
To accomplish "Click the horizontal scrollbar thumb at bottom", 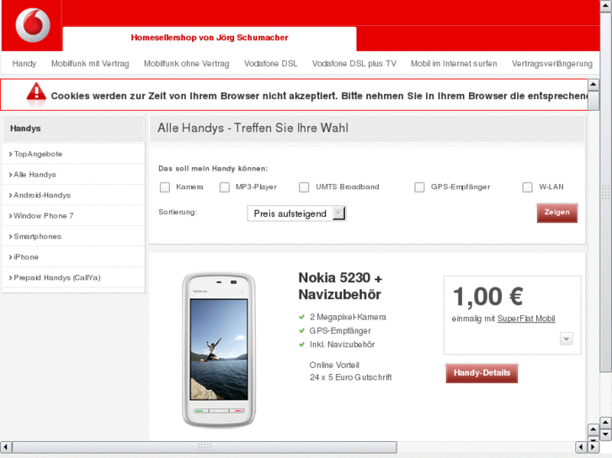I will point(205,447).
